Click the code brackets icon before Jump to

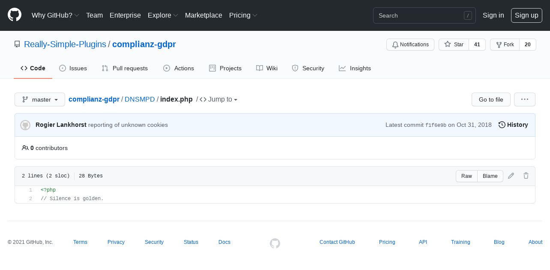pos(203,99)
